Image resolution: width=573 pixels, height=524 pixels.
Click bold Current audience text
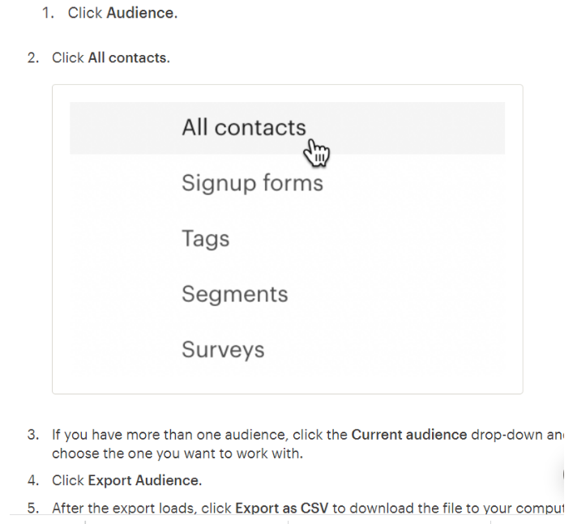409,435
